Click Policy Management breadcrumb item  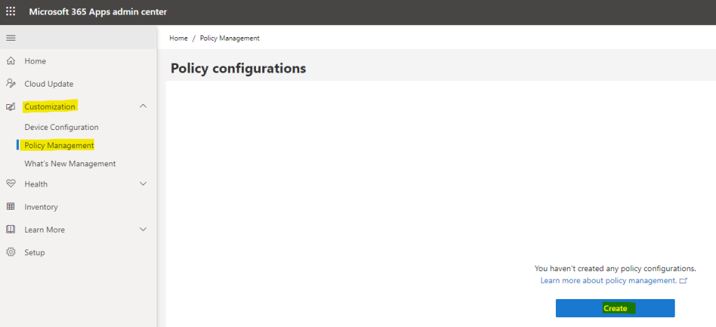coord(229,38)
